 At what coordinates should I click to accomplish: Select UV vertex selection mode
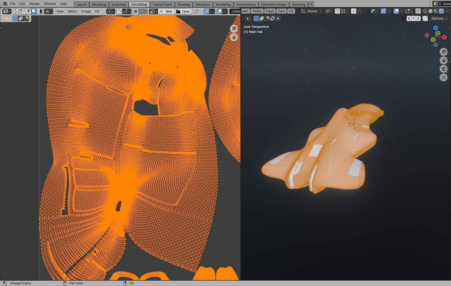point(23,11)
